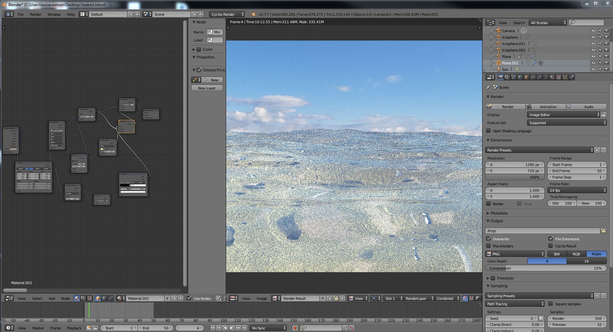The width and height of the screenshot is (613, 332).
Task: Toggle the Border checkbox
Action: (x=488, y=204)
